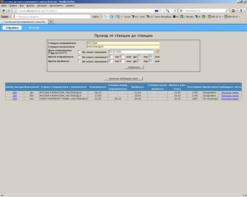Screen dimensions: 247x197
Task: Toggle 'Не имеет значения' for departure time
Action: pyautogui.click(x=79, y=57)
